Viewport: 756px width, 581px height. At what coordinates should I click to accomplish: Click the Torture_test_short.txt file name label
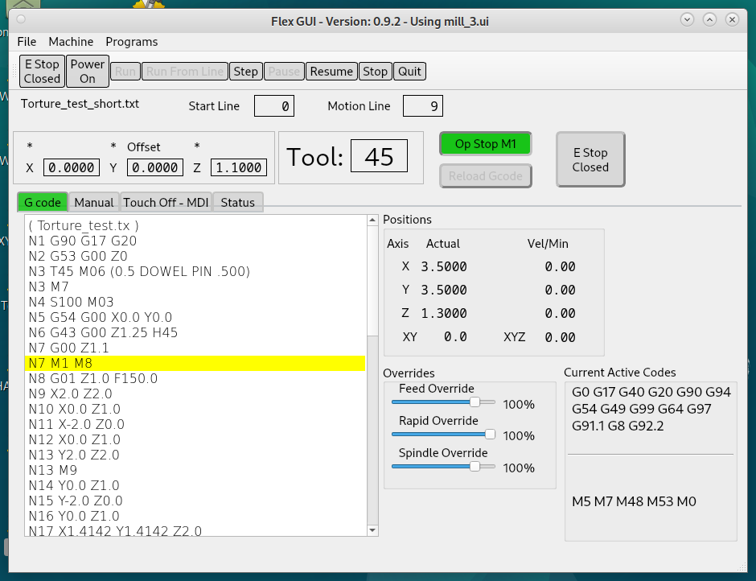(80, 105)
